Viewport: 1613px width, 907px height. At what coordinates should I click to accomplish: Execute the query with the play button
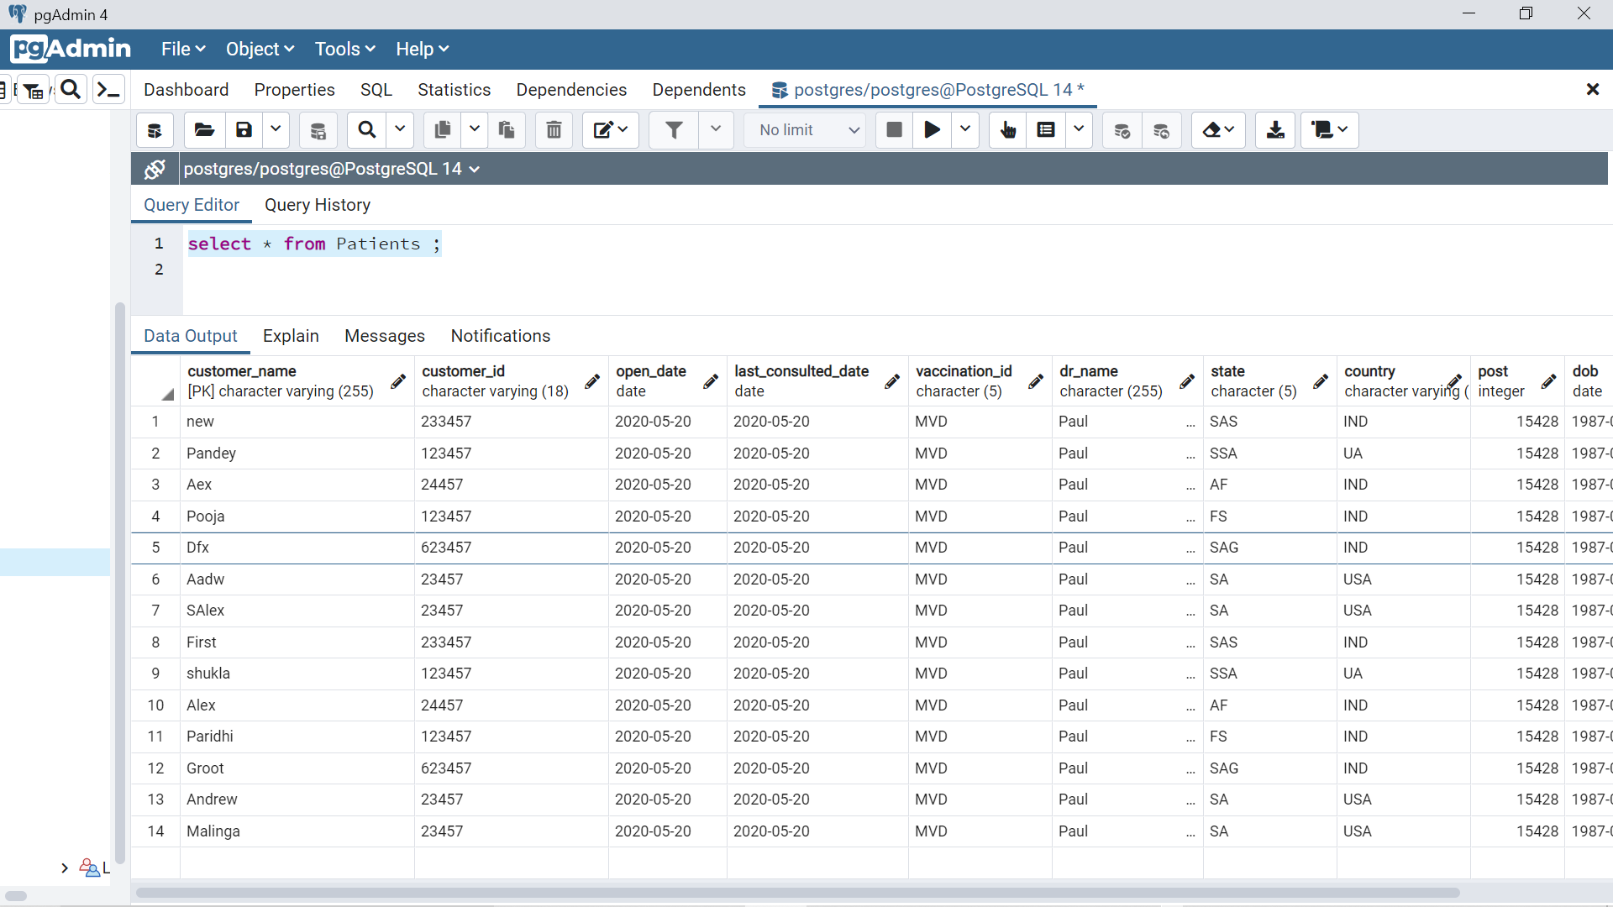pyautogui.click(x=932, y=130)
